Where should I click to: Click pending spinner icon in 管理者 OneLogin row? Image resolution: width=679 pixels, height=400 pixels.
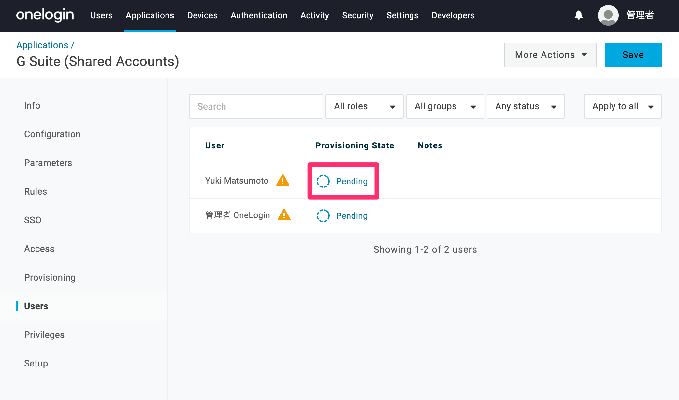click(x=323, y=216)
